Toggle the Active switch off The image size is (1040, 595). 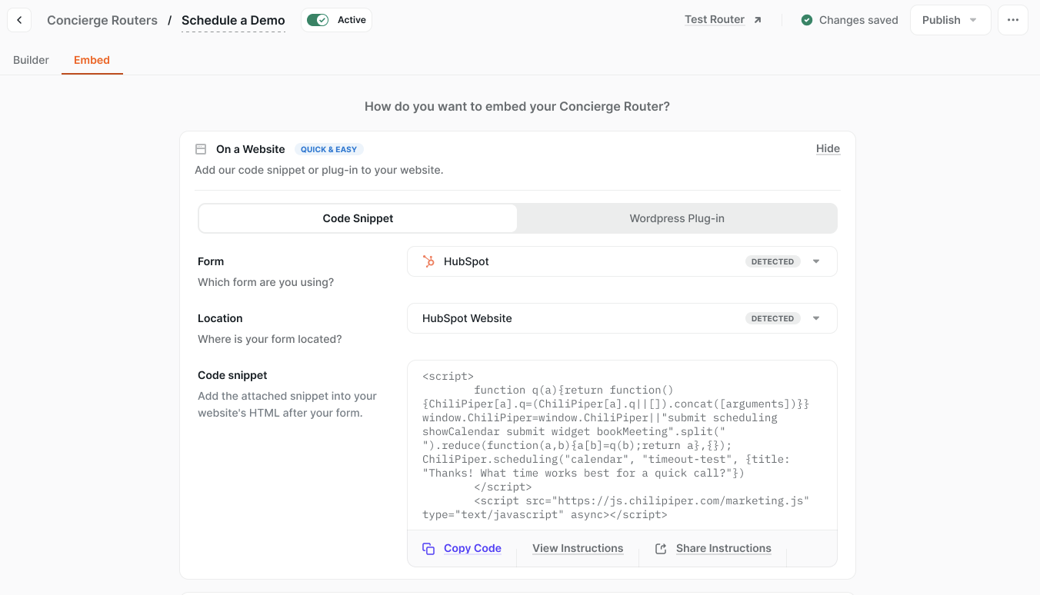coord(317,20)
